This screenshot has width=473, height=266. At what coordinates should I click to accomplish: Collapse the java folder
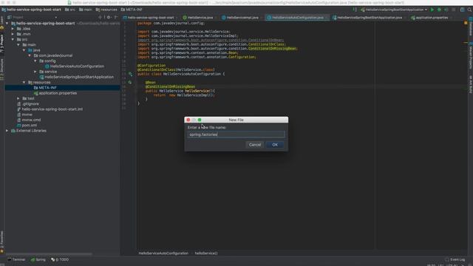(x=24, y=50)
